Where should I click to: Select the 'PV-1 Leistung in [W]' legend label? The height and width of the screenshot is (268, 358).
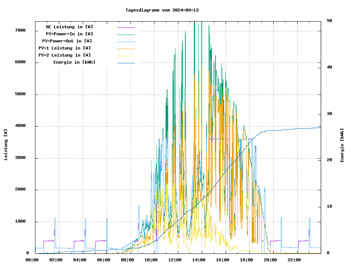pos(65,48)
